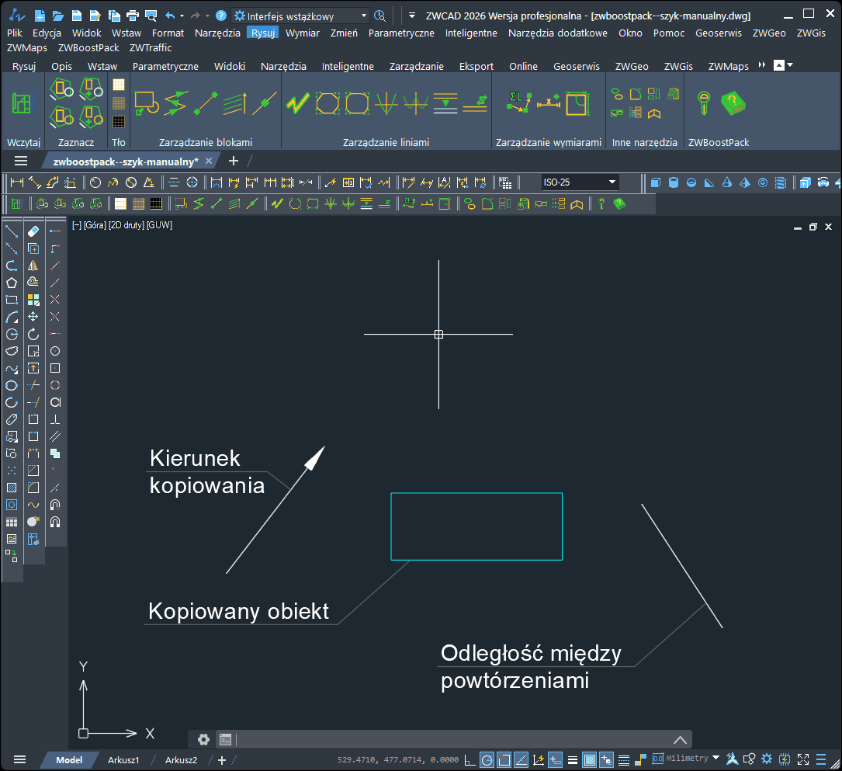
Task: Click the Print icon in quick access toolbar
Action: click(x=132, y=16)
